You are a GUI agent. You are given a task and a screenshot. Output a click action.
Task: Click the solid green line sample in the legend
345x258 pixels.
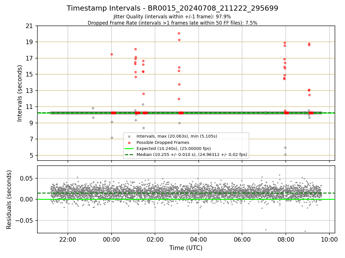click(x=129, y=148)
